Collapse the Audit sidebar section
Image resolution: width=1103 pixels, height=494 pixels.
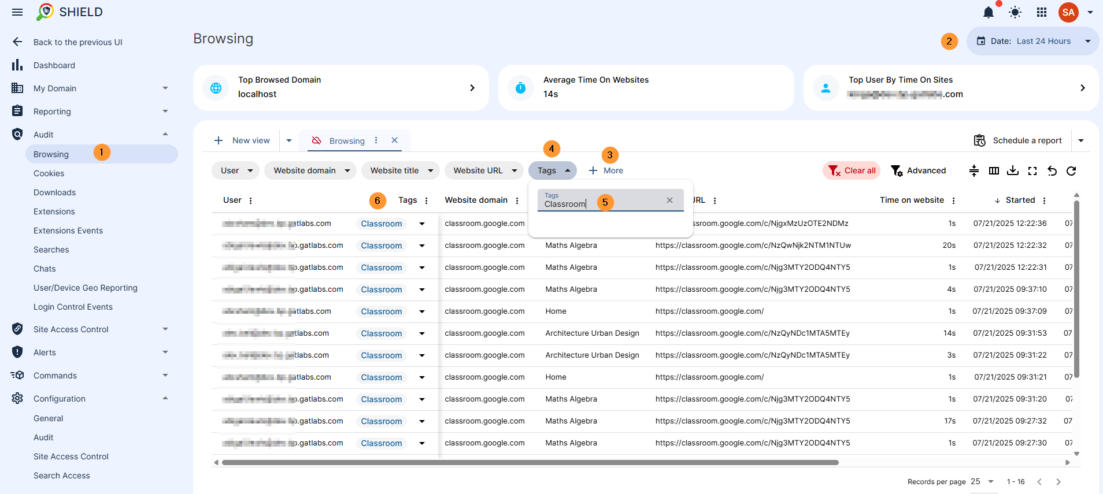tap(165, 134)
